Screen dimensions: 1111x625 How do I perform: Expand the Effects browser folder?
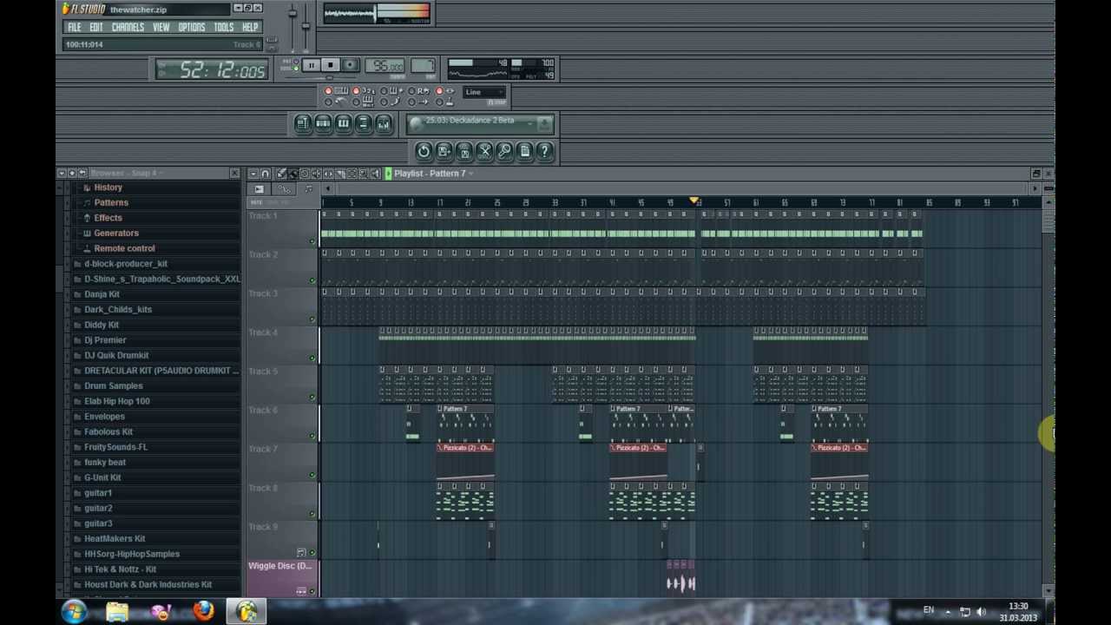click(x=108, y=218)
